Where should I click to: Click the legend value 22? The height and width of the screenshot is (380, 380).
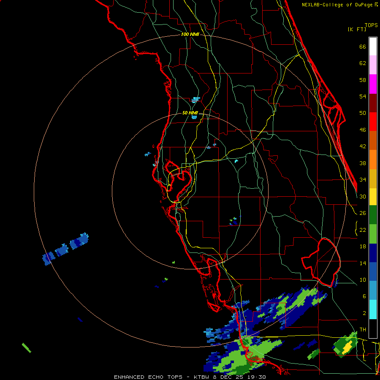(363, 230)
